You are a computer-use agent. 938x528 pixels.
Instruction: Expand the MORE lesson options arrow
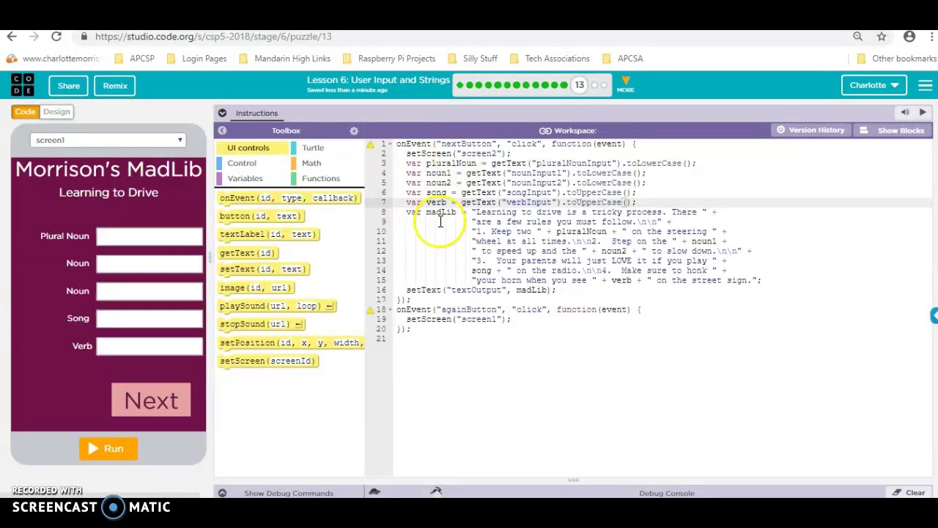coord(625,84)
